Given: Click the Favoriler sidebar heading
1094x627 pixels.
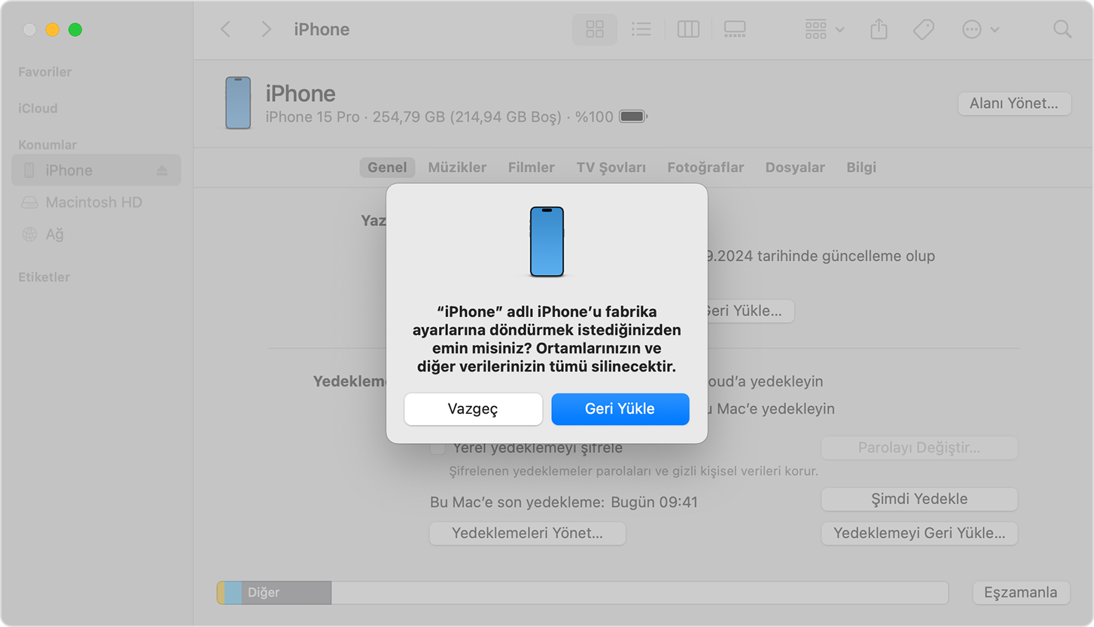Looking at the screenshot, I should 45,72.
